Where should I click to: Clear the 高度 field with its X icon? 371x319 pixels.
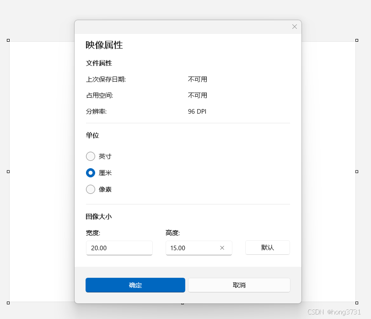tap(222, 248)
